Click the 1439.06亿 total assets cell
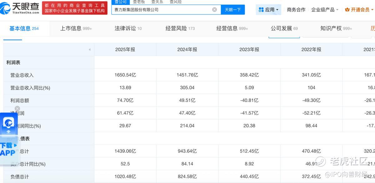 coord(125,151)
